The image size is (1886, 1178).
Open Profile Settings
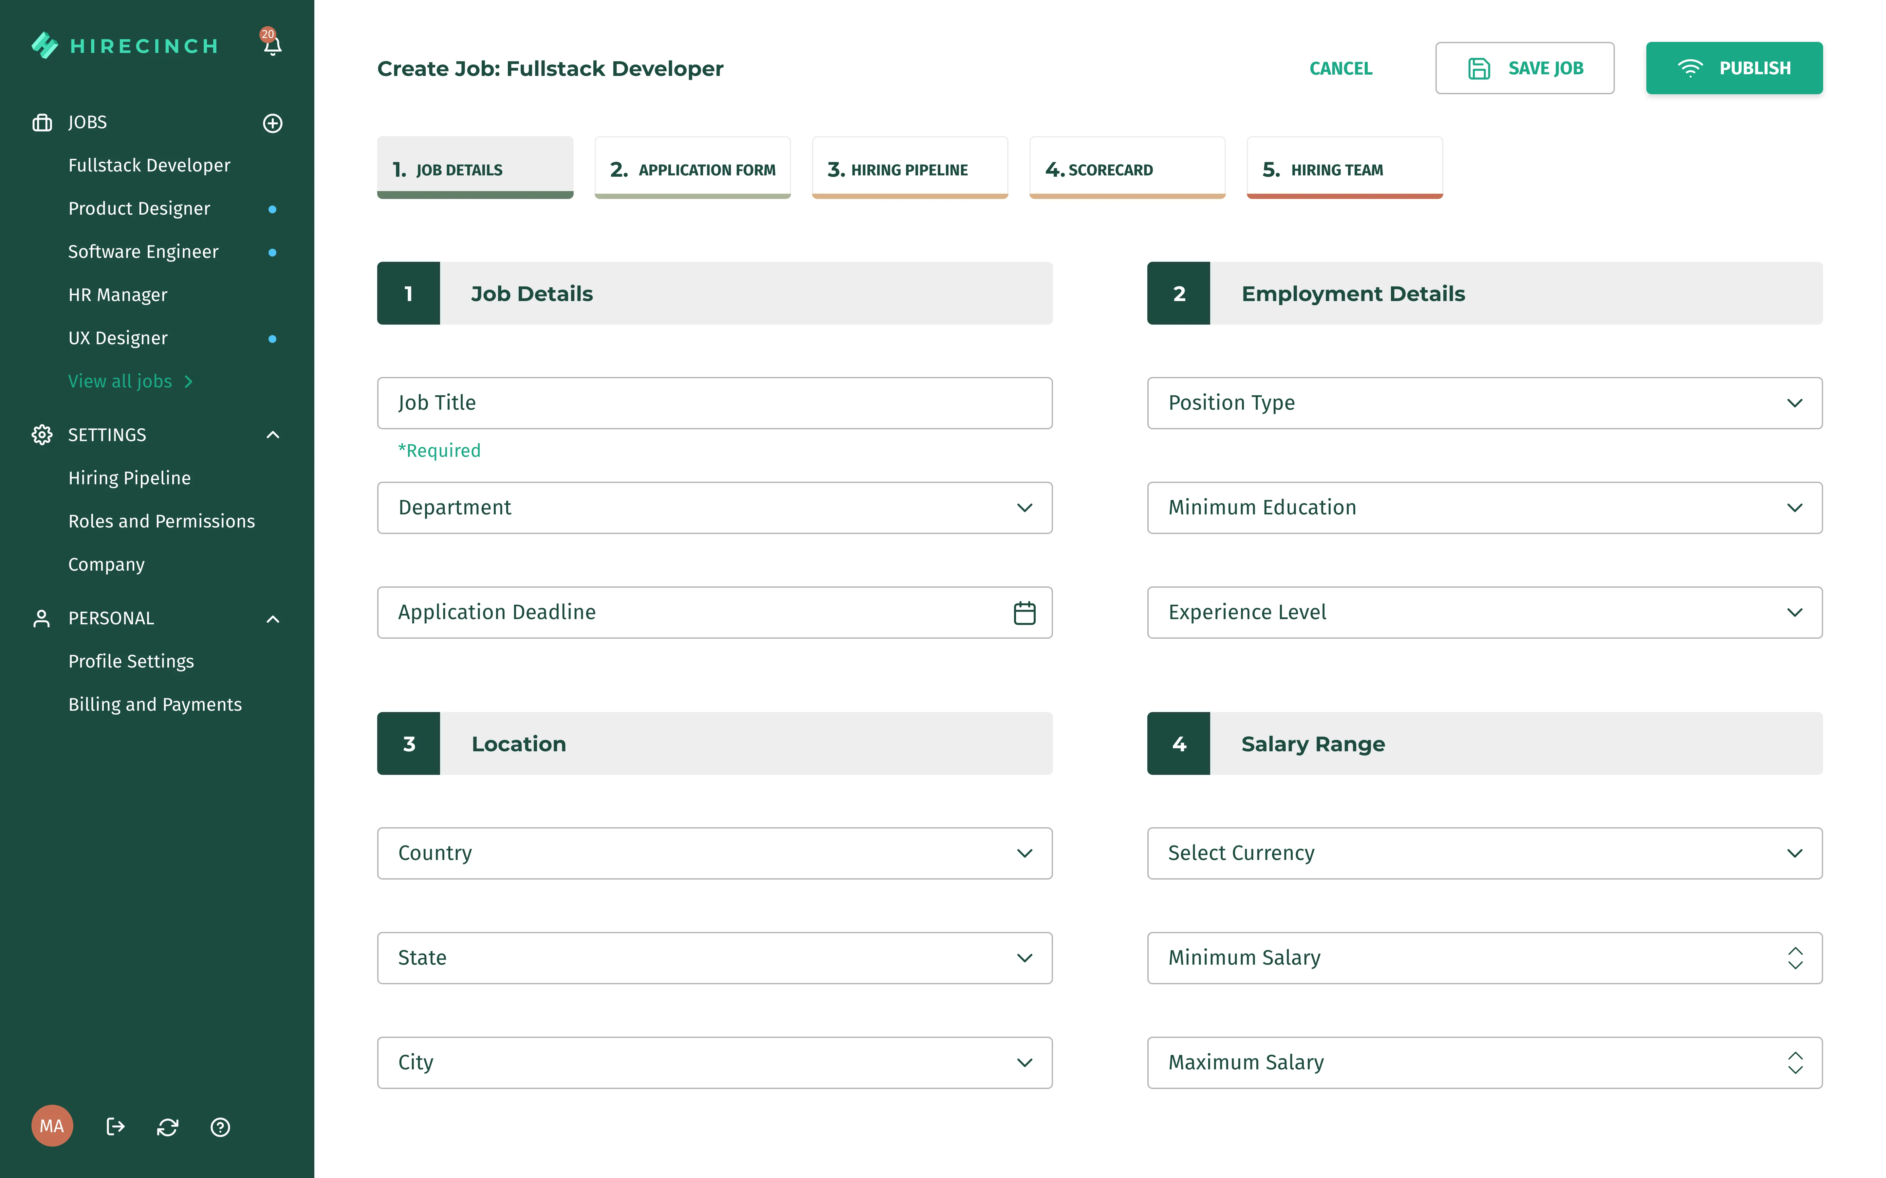point(131,661)
